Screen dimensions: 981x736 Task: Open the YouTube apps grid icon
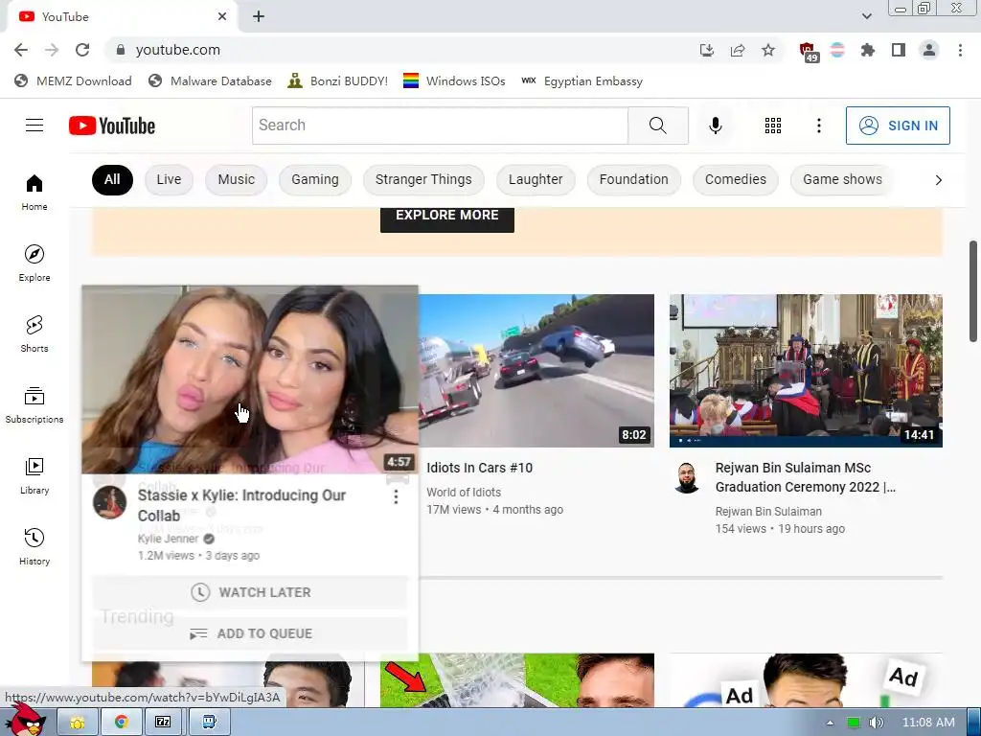click(773, 126)
